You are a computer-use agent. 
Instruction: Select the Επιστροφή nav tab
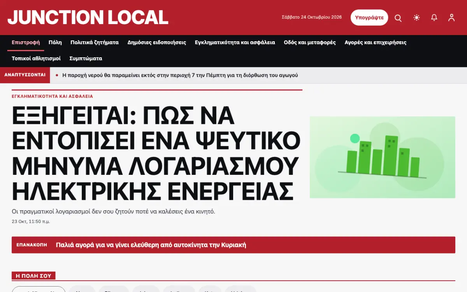26,42
